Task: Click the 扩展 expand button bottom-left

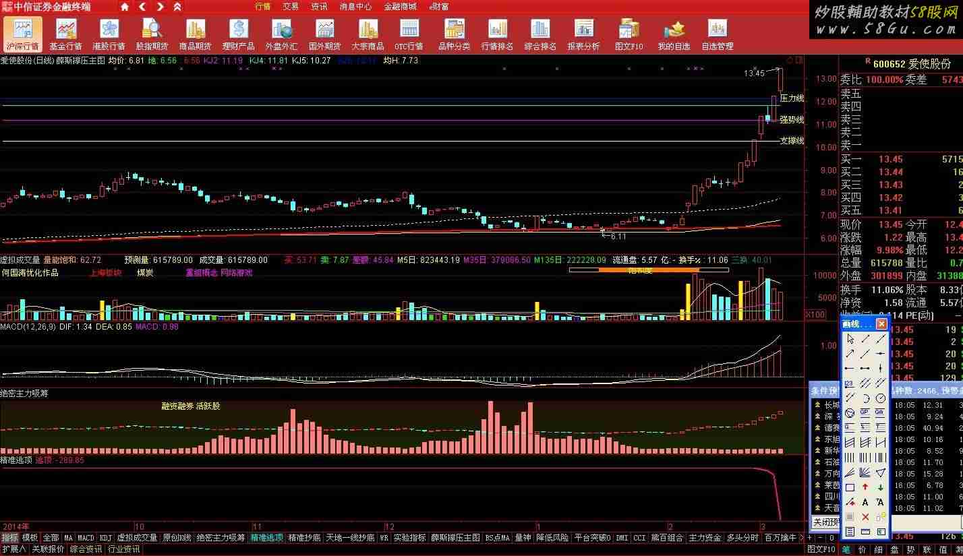Action: 13,549
